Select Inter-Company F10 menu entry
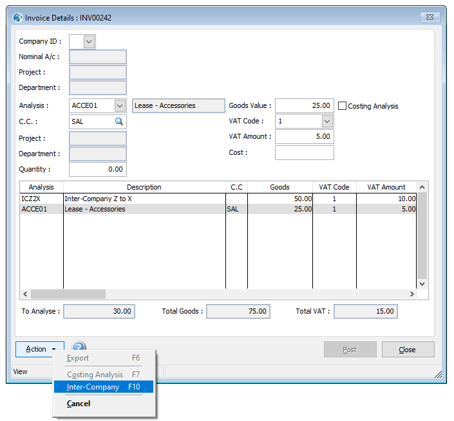 click(x=104, y=387)
